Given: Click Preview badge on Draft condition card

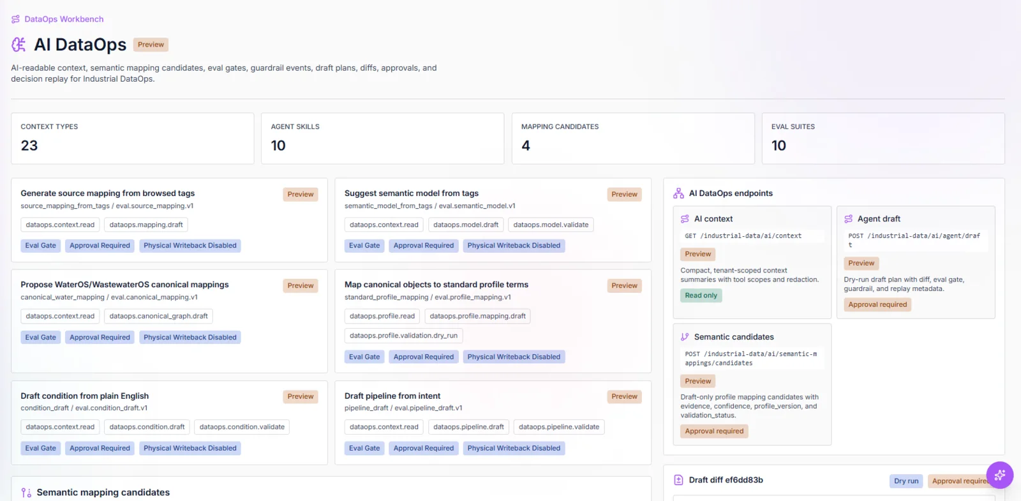Looking at the screenshot, I should coord(301,397).
